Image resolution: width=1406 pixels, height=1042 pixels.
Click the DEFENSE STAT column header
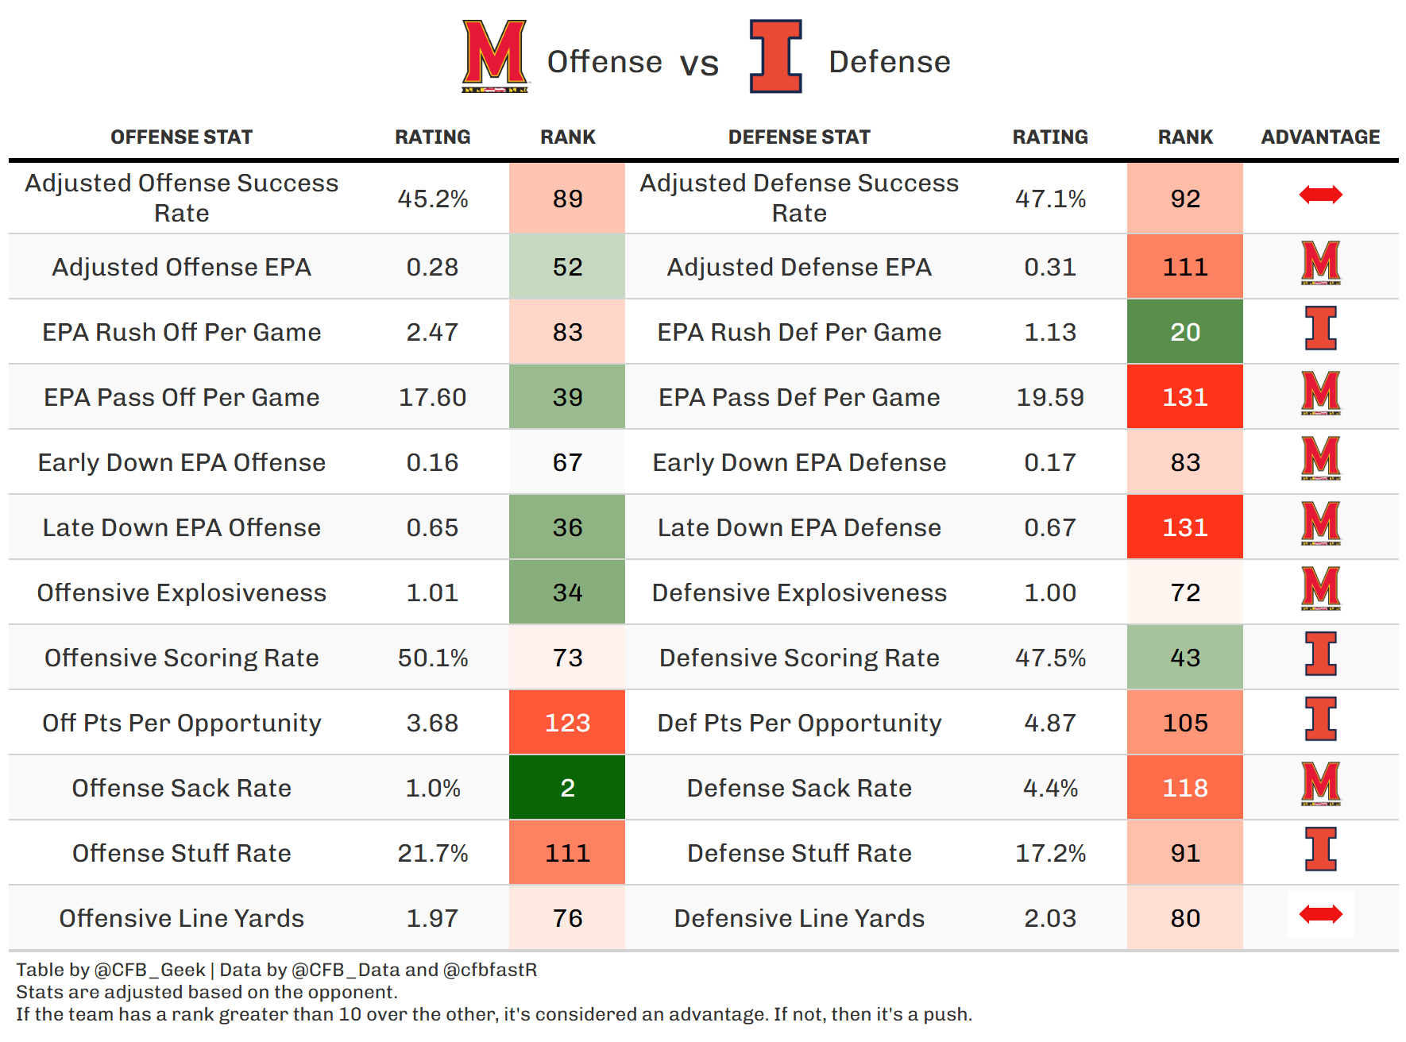pos(799,137)
